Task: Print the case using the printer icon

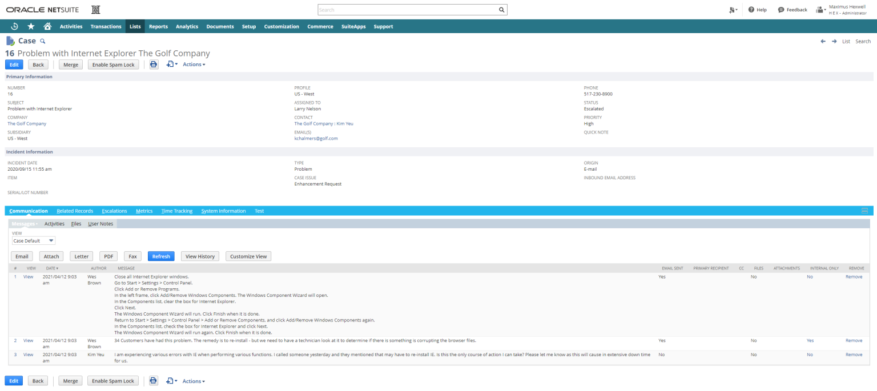Action: [x=154, y=64]
